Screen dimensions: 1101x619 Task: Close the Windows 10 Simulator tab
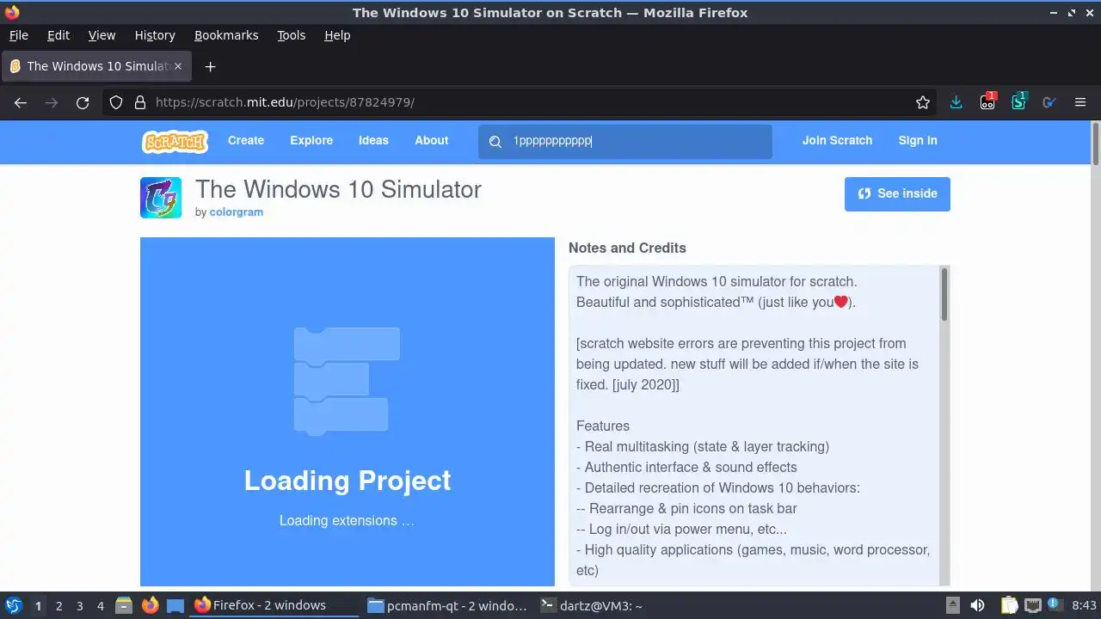(178, 66)
